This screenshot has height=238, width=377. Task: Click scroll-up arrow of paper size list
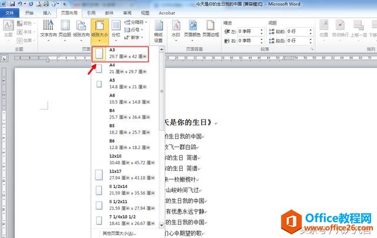(x=161, y=49)
